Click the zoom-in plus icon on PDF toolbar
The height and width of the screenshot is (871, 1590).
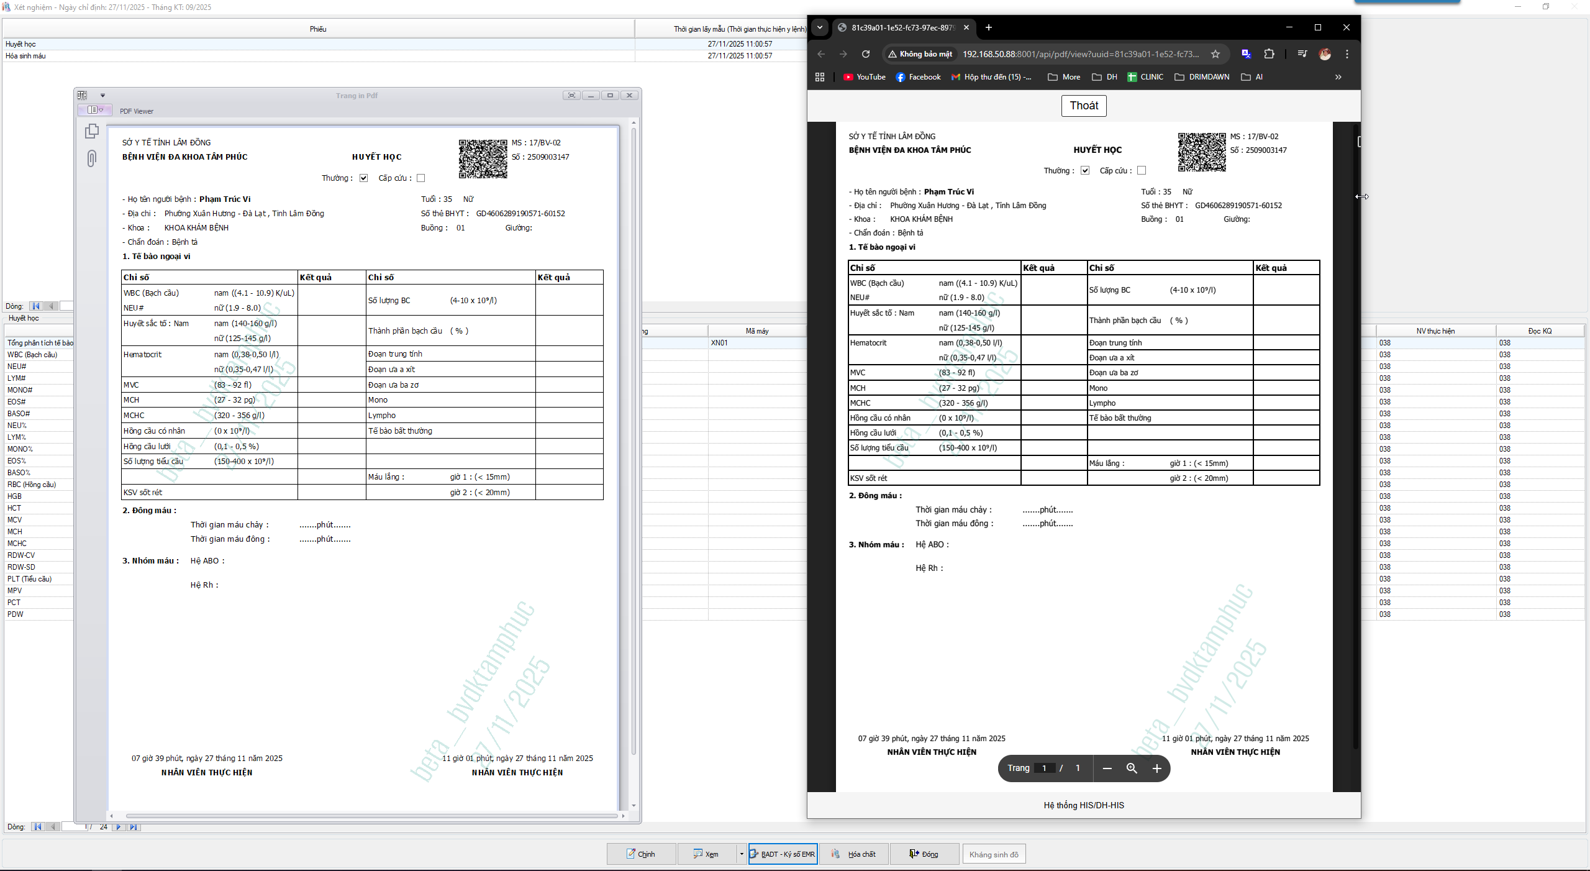tap(1156, 768)
